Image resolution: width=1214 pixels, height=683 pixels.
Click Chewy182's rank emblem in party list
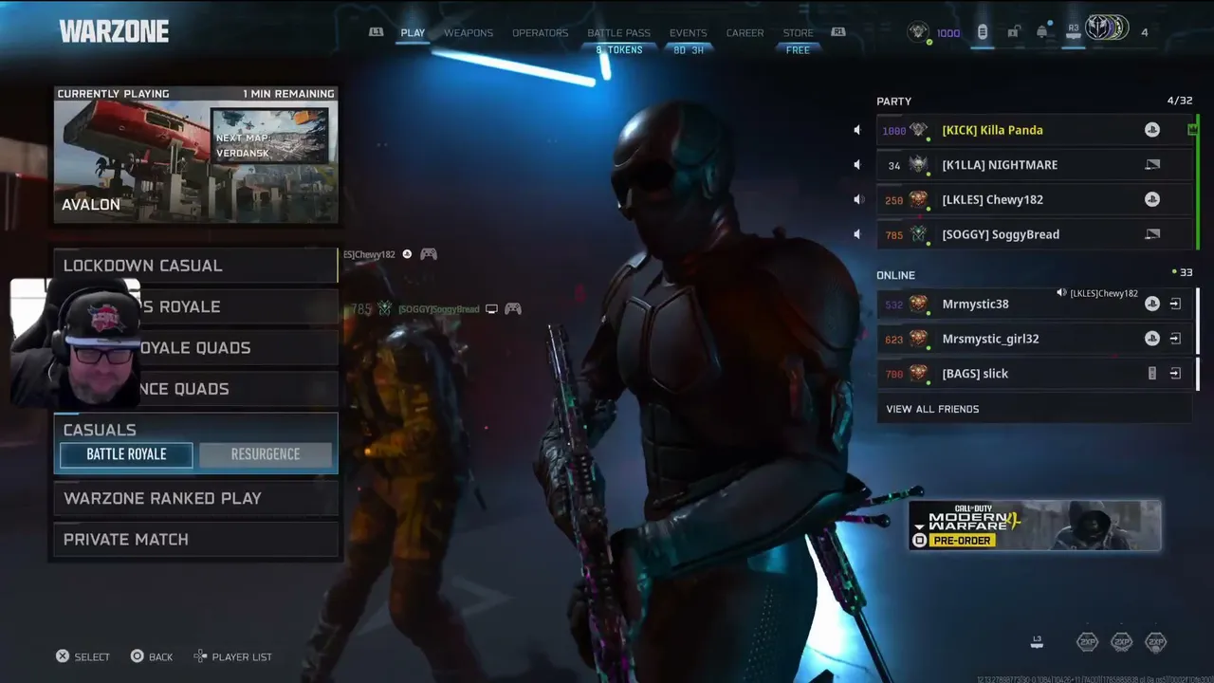[918, 199]
